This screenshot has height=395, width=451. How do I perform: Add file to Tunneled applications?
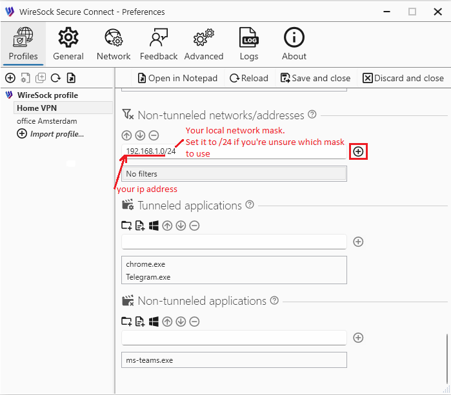click(140, 226)
